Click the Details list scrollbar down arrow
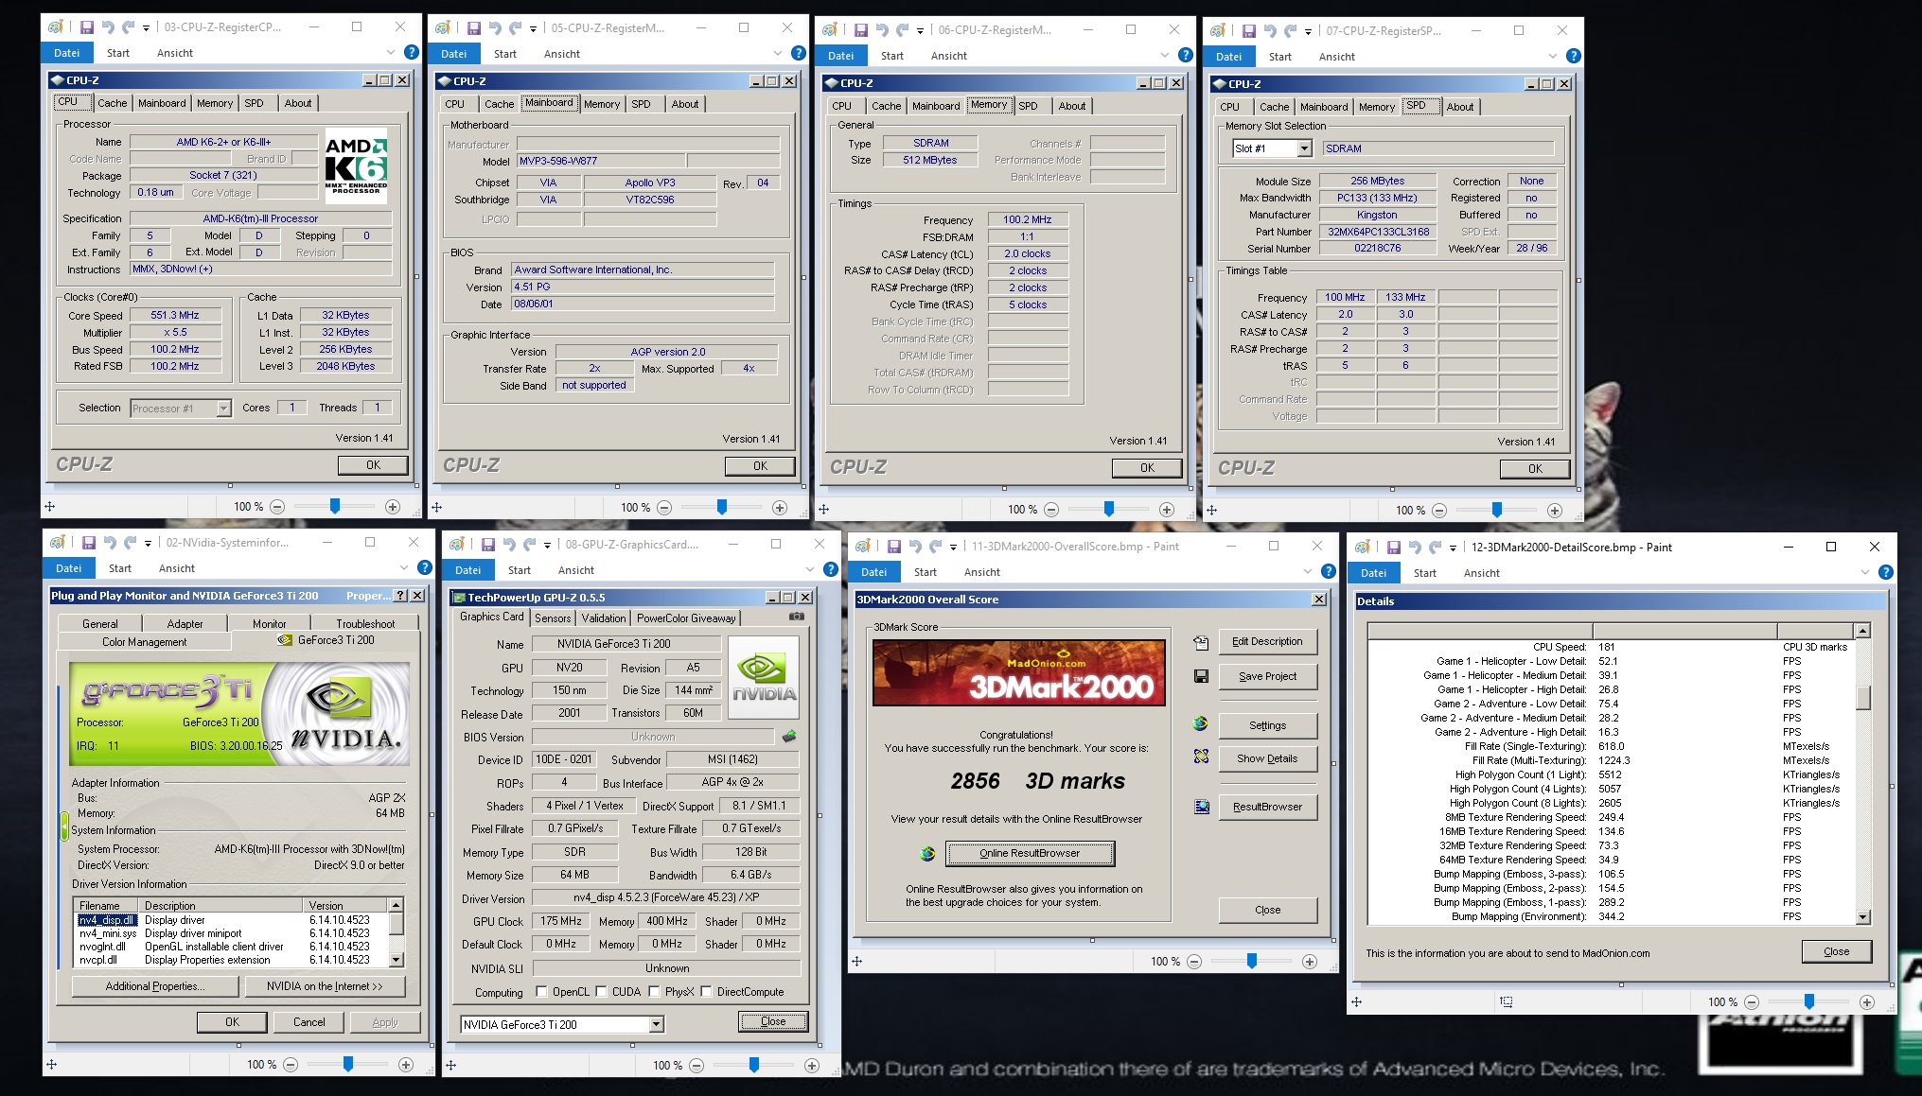 (1862, 917)
